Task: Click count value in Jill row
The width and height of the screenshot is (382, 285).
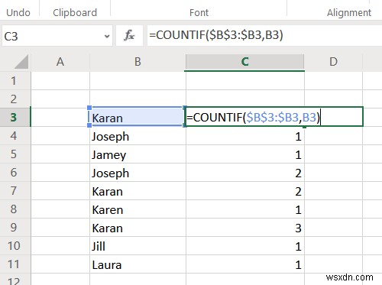Action: tap(245, 245)
